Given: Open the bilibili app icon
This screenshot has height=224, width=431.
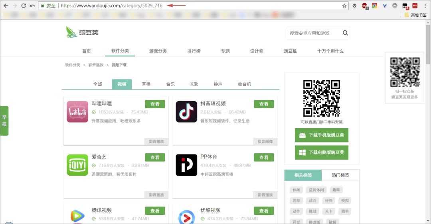Looking at the screenshot, I should click(x=77, y=111).
